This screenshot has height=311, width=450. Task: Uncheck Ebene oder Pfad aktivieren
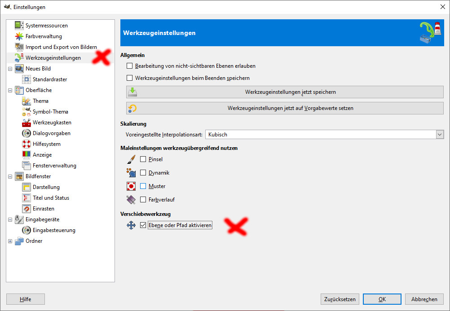point(143,225)
